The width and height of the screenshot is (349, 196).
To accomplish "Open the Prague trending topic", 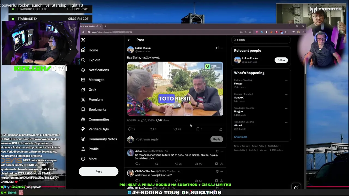I will point(238,111).
